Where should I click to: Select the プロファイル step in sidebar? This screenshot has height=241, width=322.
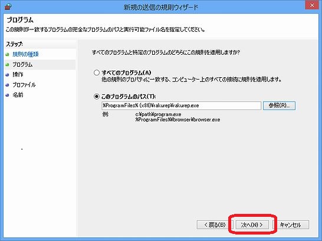(24, 85)
